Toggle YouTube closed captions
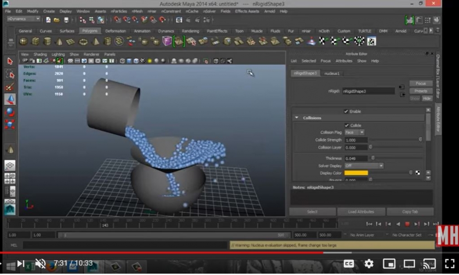Image resolution: width=459 pixels, height=275 pixels. pos(349,264)
